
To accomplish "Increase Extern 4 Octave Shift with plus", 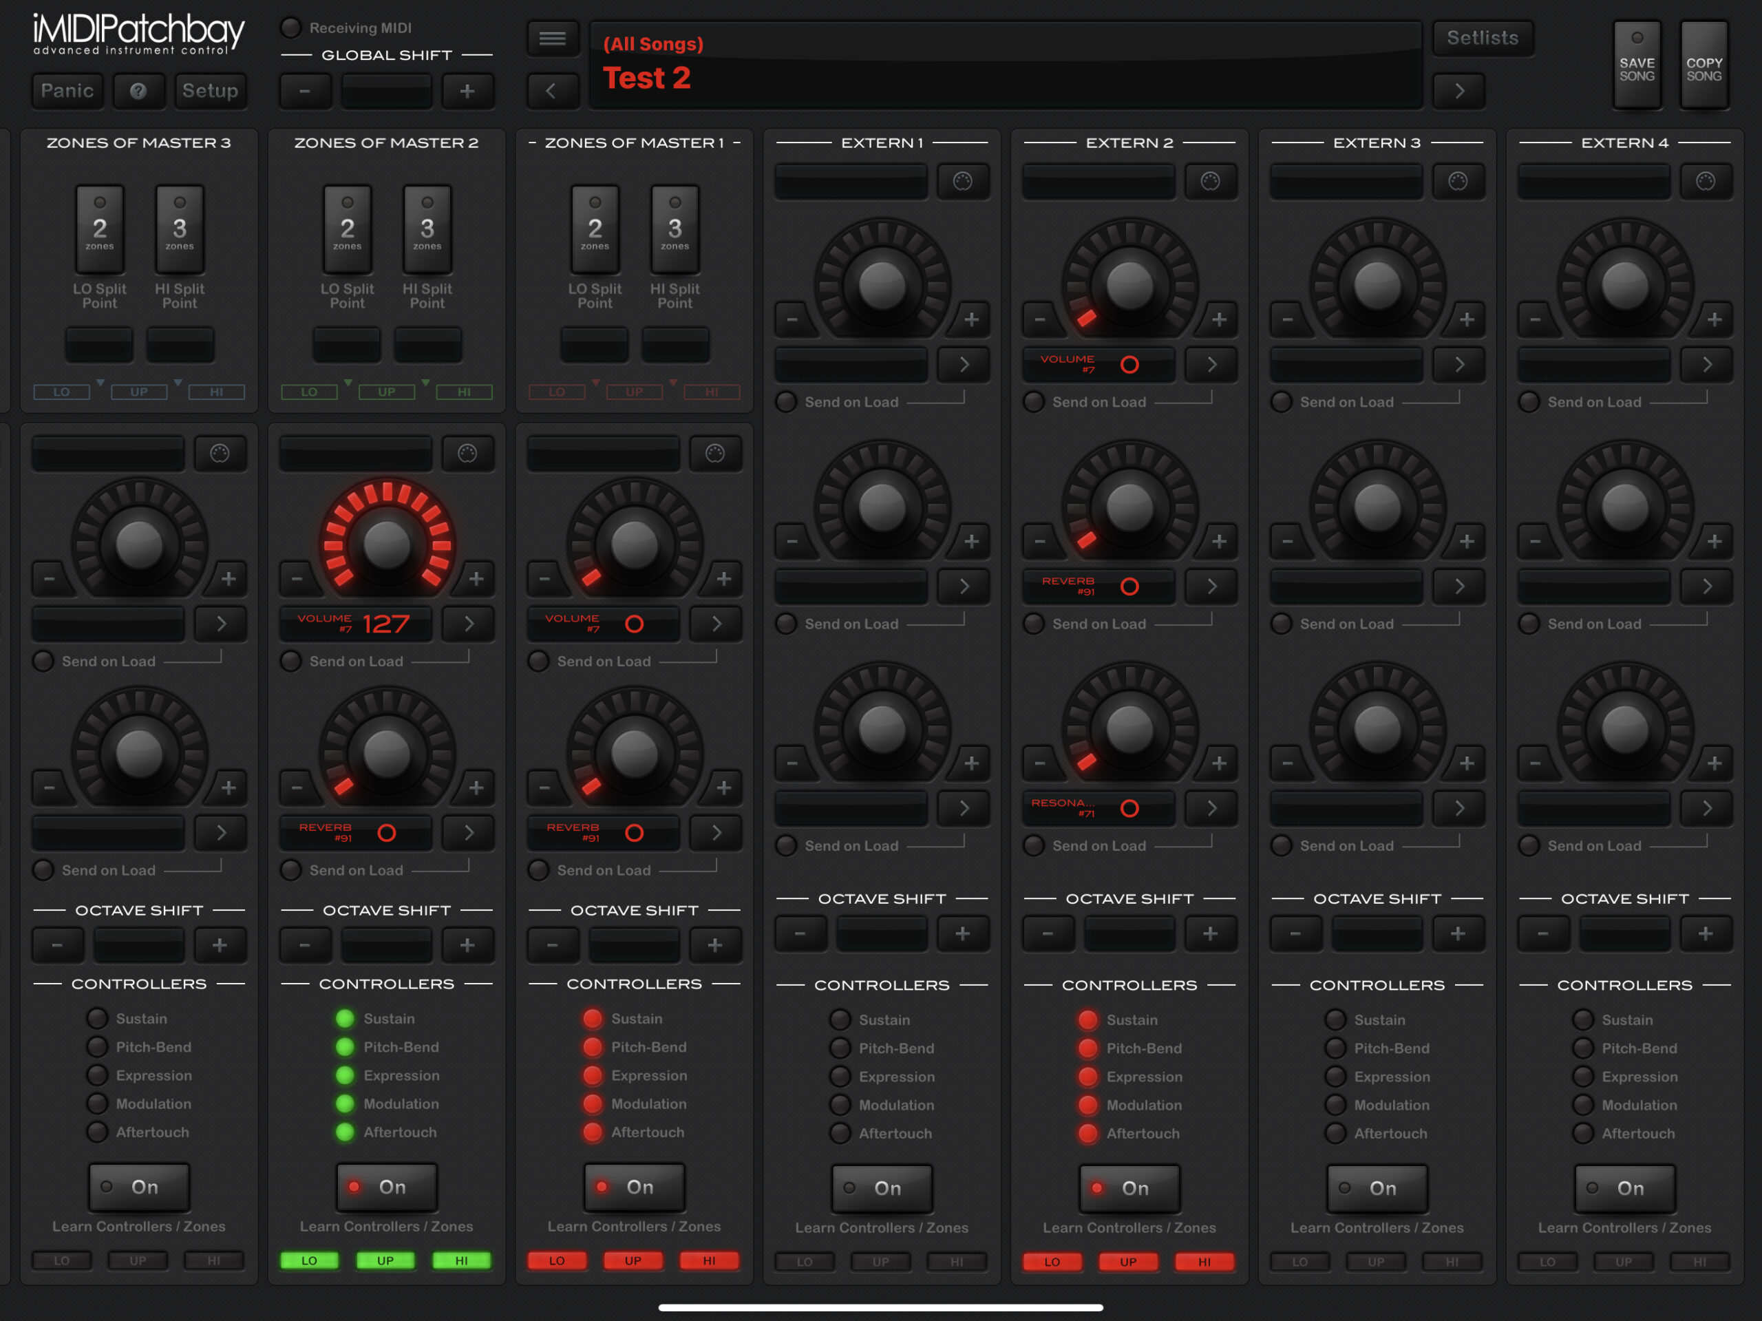I will click(x=1706, y=933).
